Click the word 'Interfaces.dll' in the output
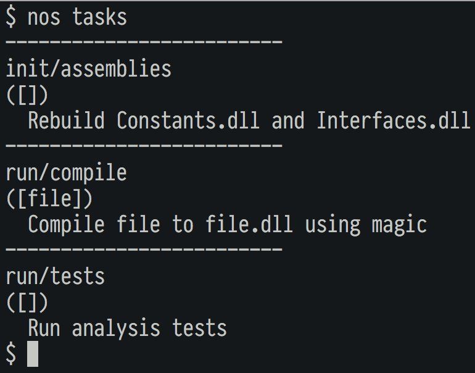 [393, 120]
